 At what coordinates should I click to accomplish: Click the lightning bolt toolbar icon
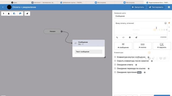[x=3, y=14]
